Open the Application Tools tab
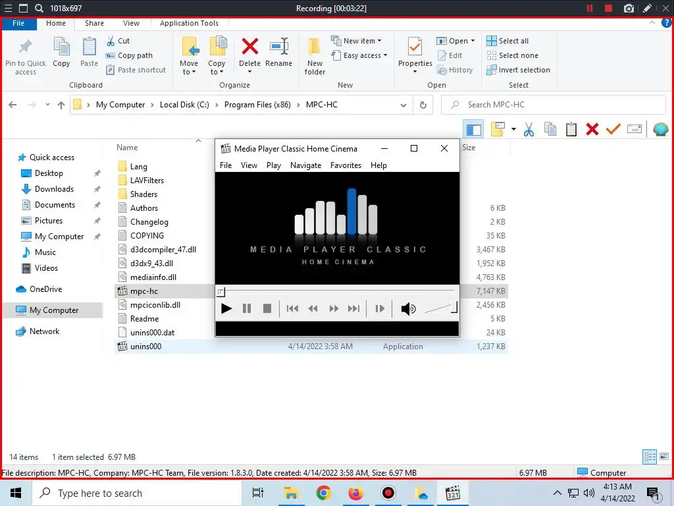 [189, 23]
